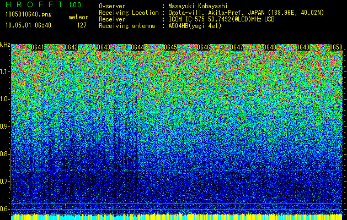347x220 pixels.
Task: Click the 0642 time marker
Action: coord(71,47)
